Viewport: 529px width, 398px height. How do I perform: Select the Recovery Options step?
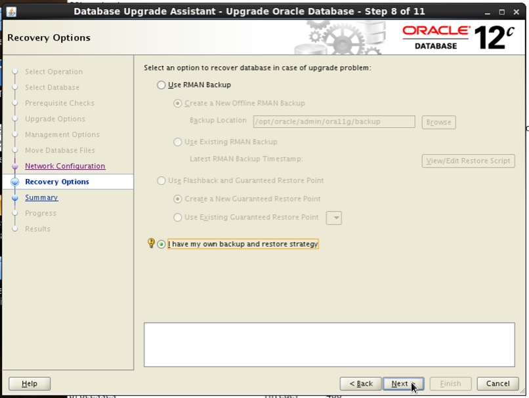click(x=57, y=182)
